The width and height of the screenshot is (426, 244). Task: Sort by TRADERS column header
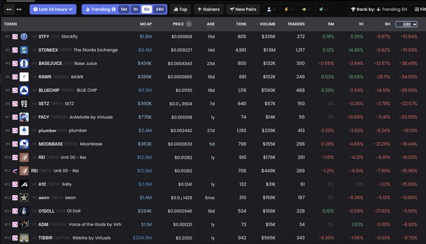point(296,24)
